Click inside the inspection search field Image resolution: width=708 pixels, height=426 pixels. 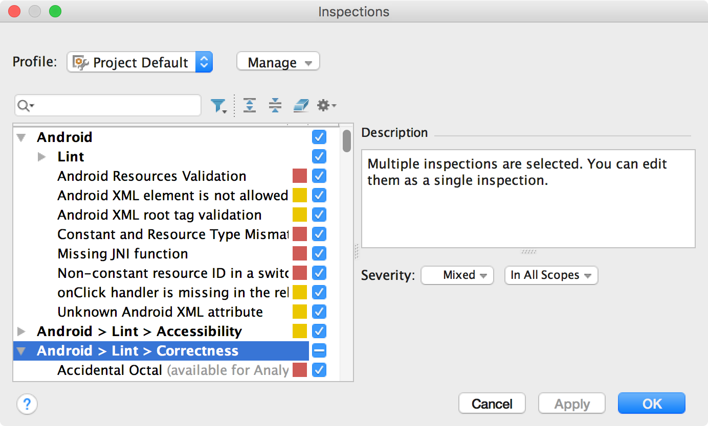pyautogui.click(x=107, y=105)
